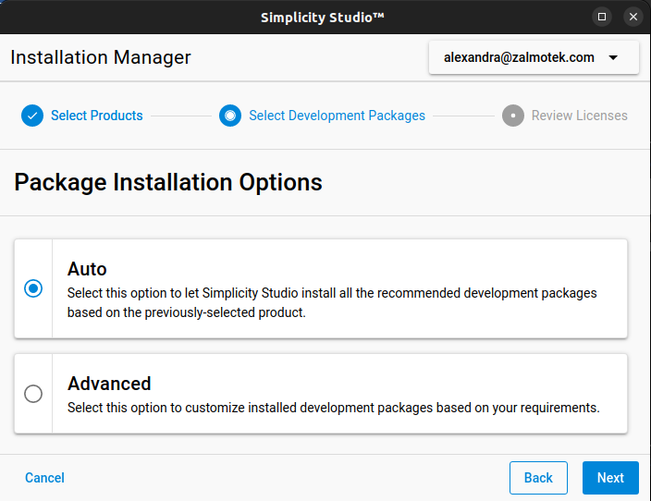Viewport: 651px width, 501px height.
Task: Maximize the Simplicity Studio window
Action: (x=602, y=17)
